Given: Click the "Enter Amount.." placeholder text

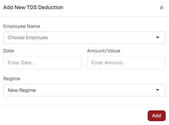Looking at the screenshot, I should 108,63.
